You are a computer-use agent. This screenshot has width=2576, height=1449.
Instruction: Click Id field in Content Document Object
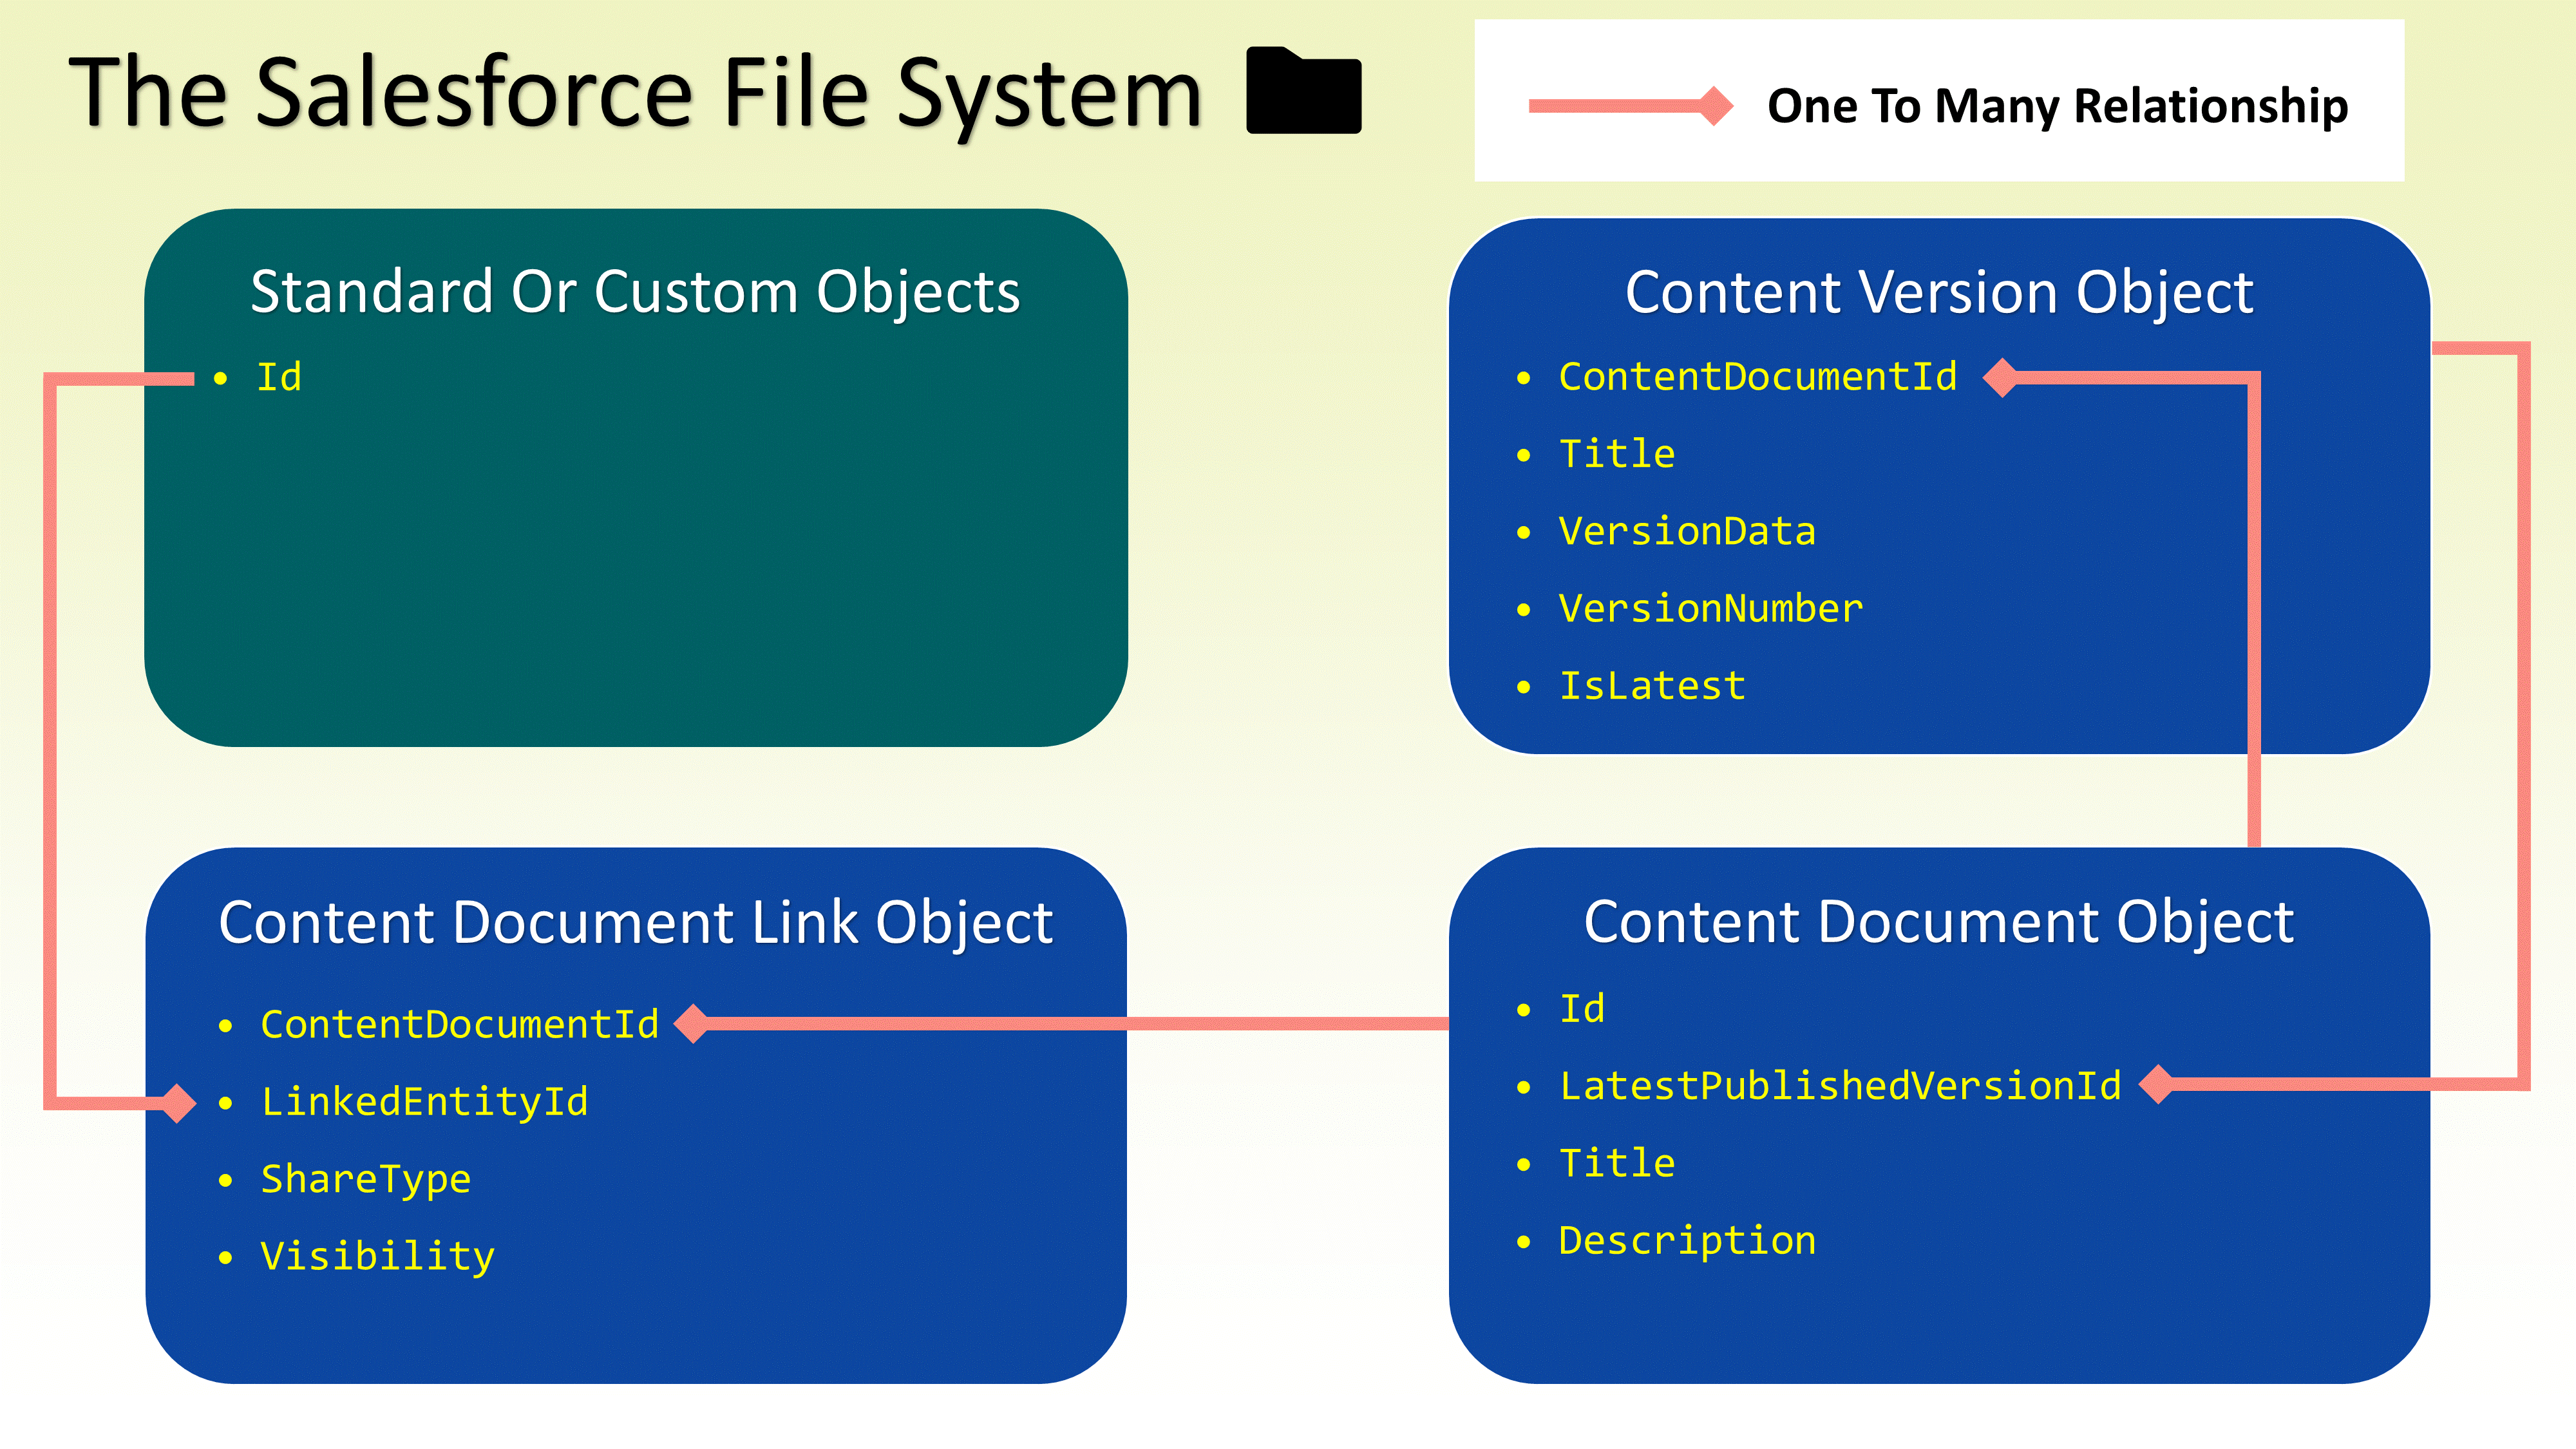click(1582, 1008)
